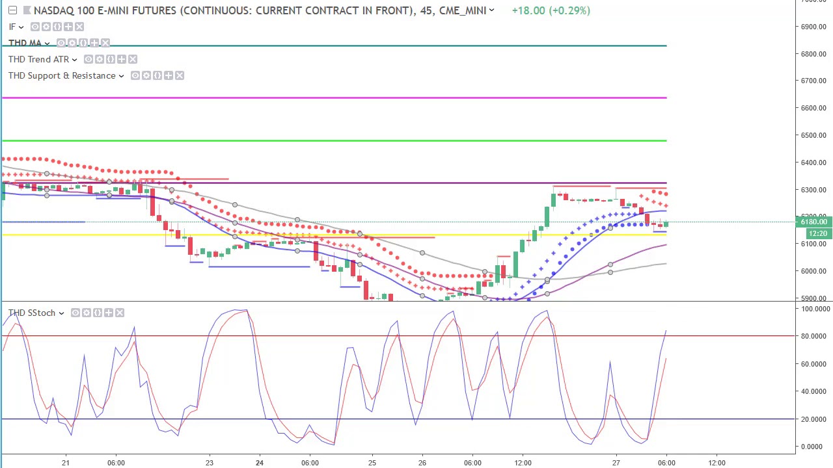
Task: Click the 80.0000 stochastic axis label
Action: (x=813, y=337)
